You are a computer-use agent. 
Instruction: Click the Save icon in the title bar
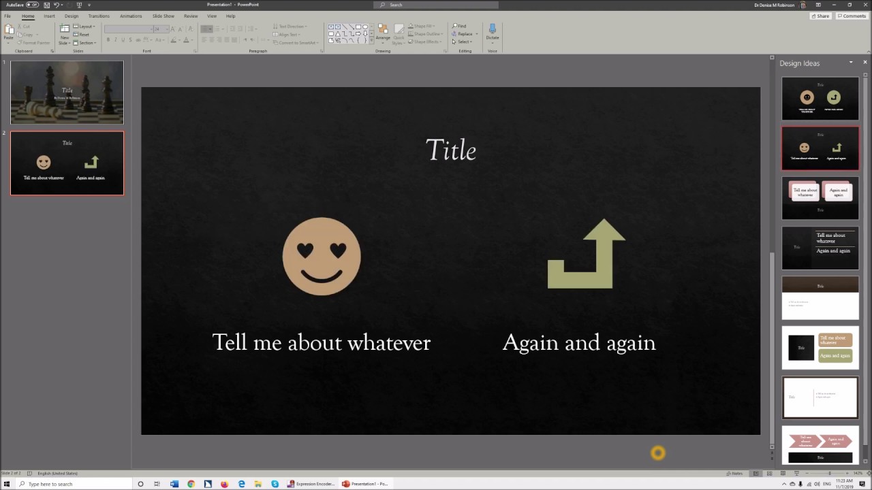[46, 5]
